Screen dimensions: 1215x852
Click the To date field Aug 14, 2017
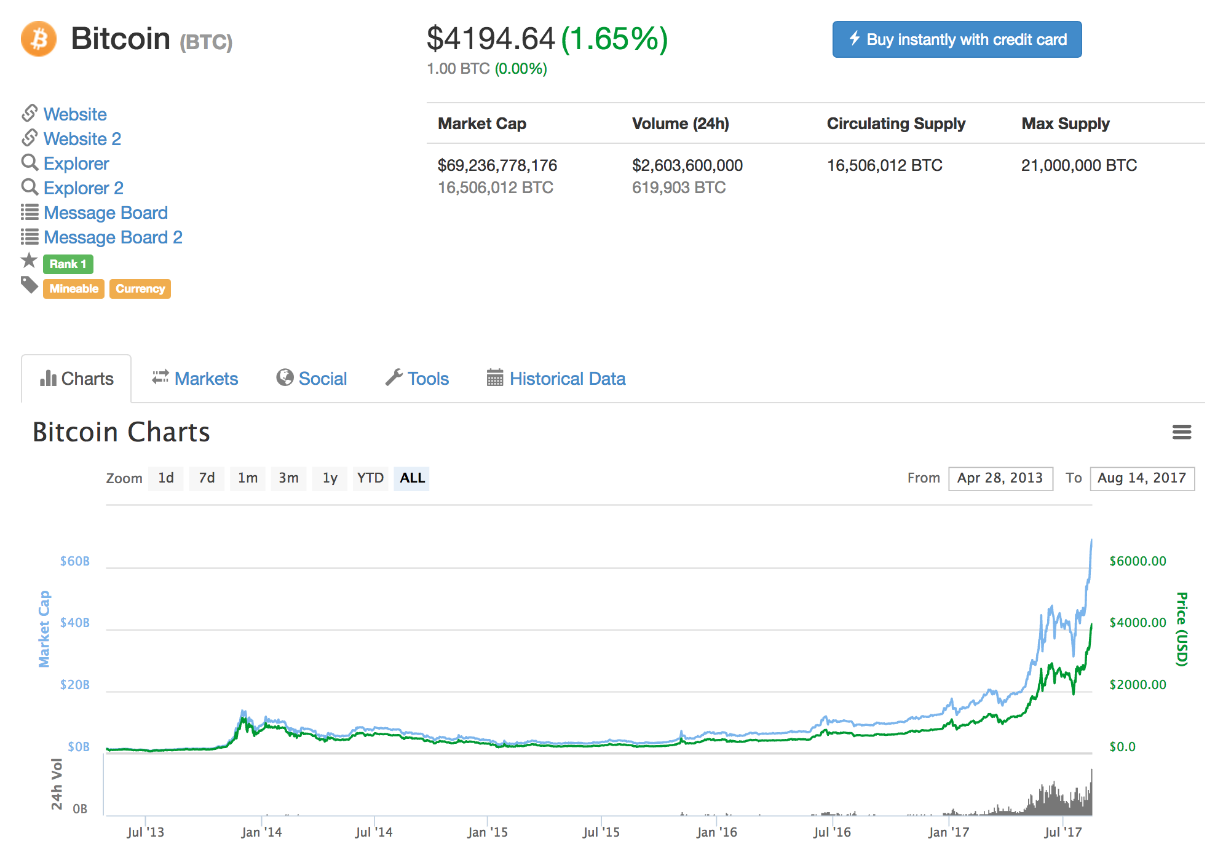click(x=1141, y=478)
